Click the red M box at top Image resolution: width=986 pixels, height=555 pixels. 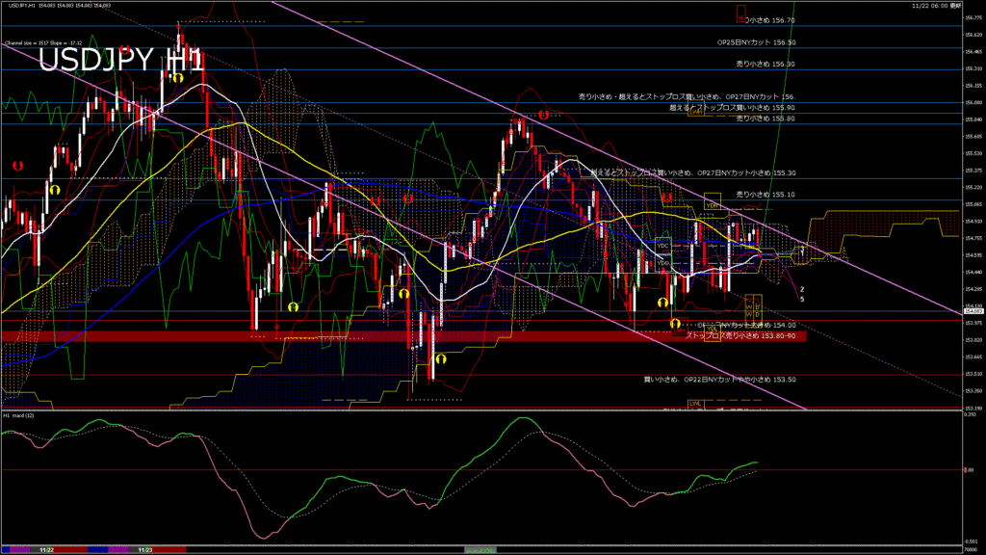point(741,13)
